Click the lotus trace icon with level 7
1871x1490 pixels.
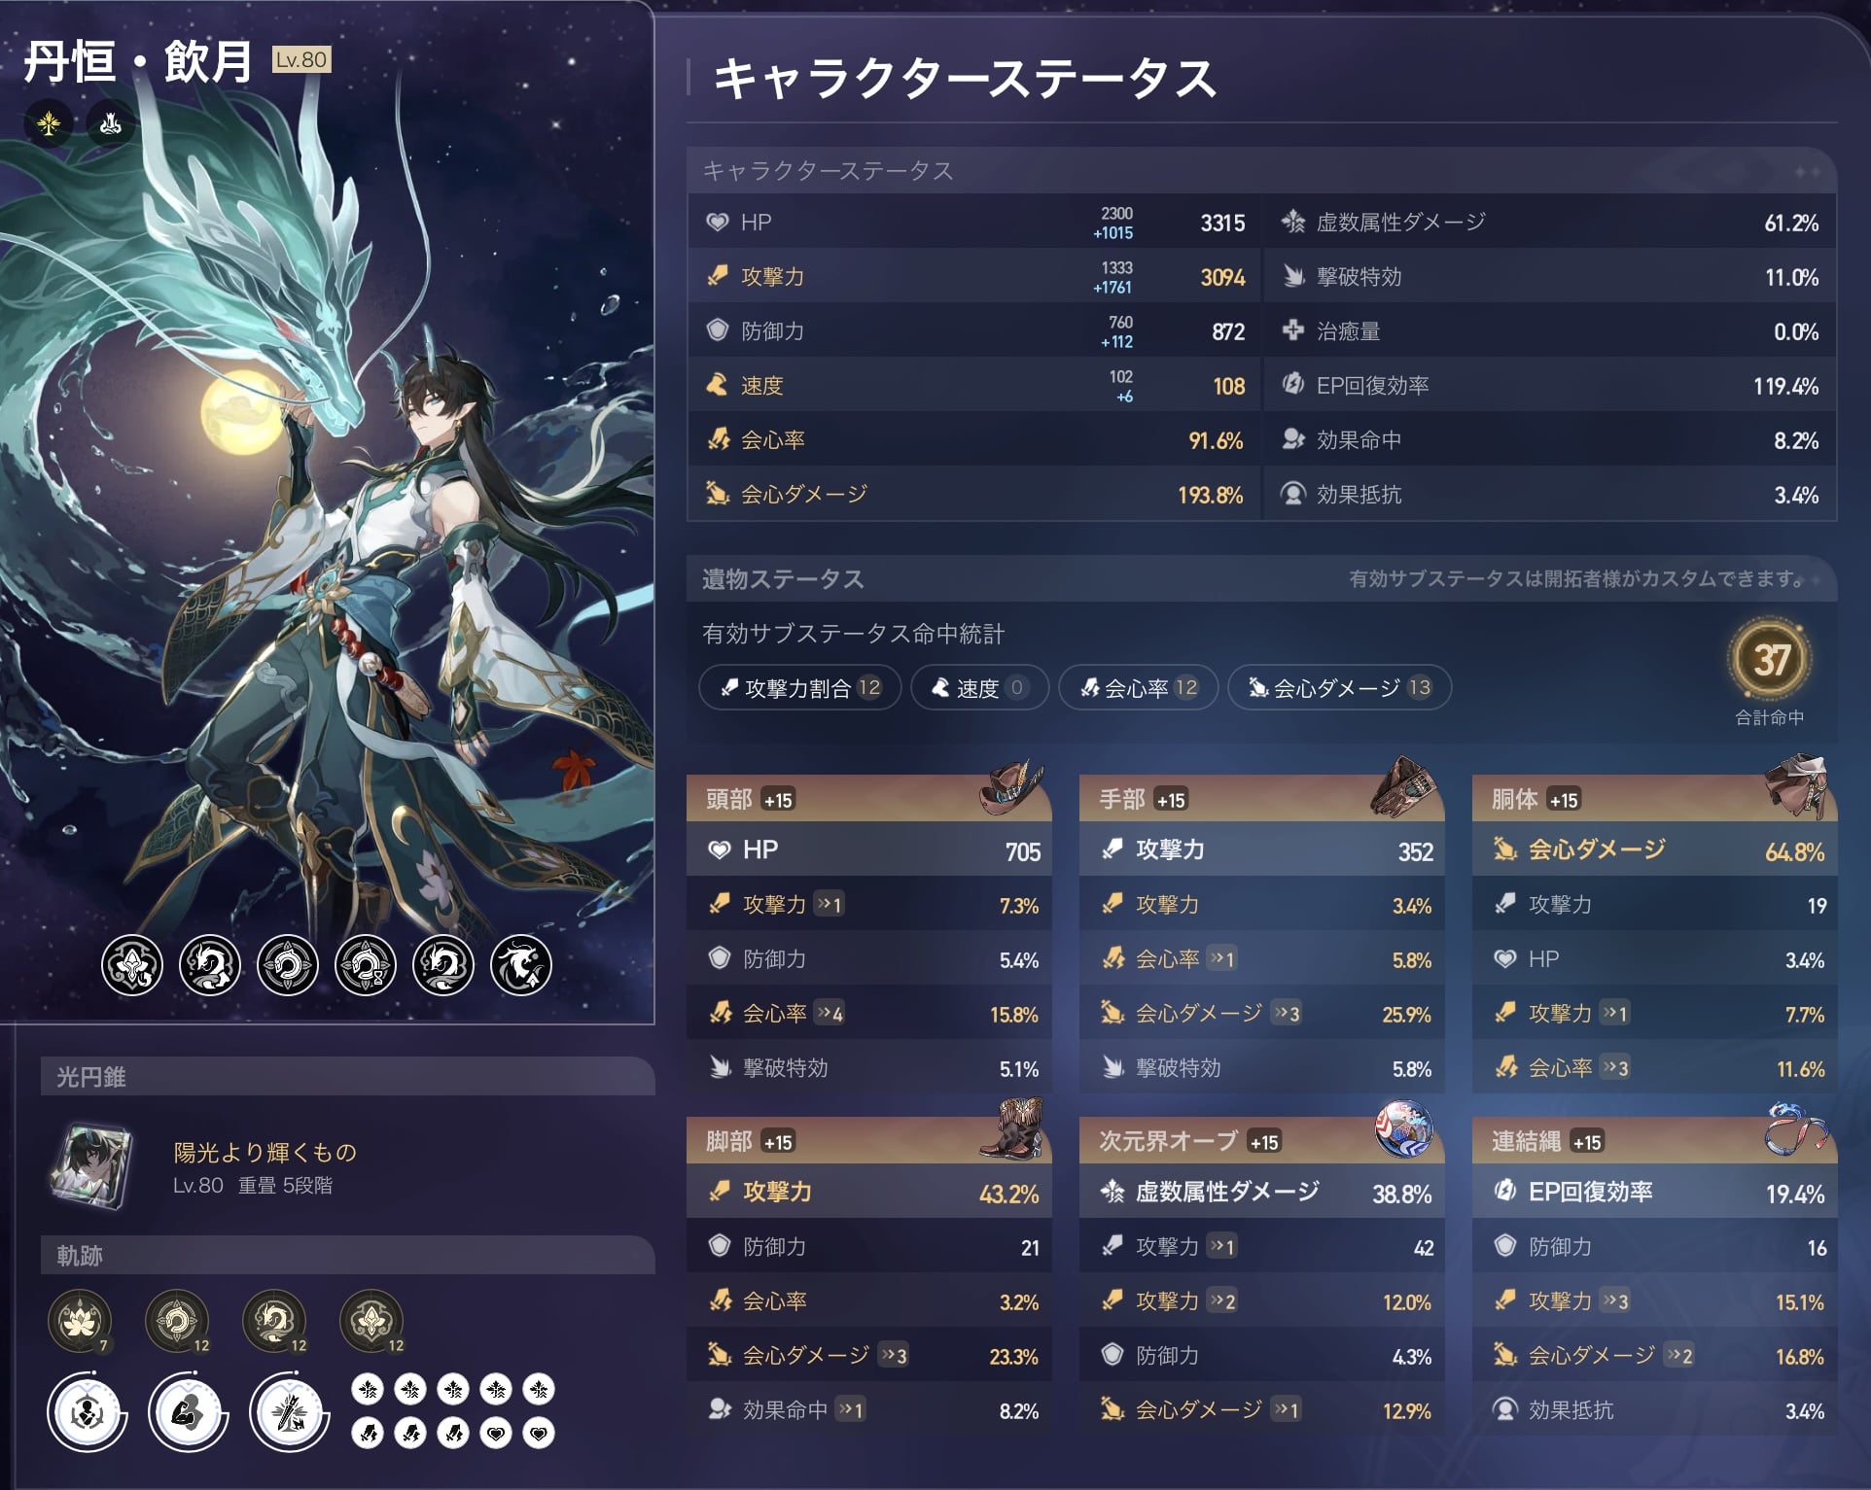pos(80,1321)
